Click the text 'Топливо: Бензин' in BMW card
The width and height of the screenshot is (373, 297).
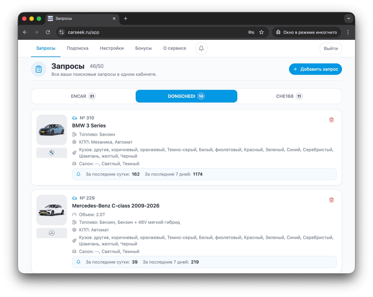pos(97,135)
